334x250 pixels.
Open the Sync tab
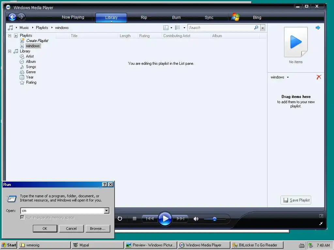pos(209,18)
